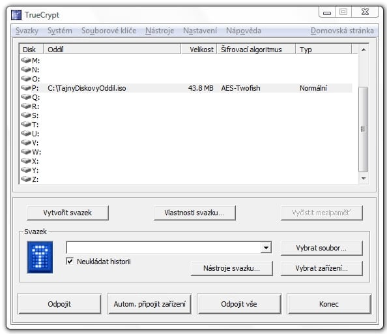
Task: Open the Domovská stránka link
Action: pyautogui.click(x=342, y=31)
